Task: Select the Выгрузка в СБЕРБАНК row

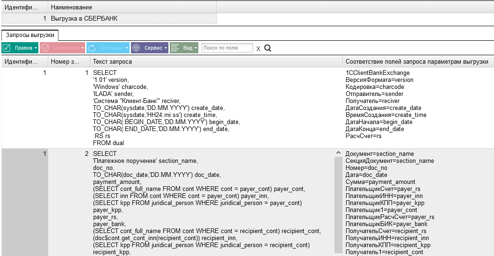Action: (x=109, y=19)
